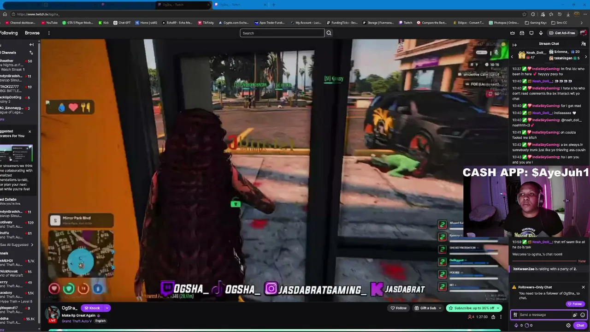The width and height of the screenshot is (590, 332).
Task: Open the Whispers chat bubble icon
Action: coord(531,33)
